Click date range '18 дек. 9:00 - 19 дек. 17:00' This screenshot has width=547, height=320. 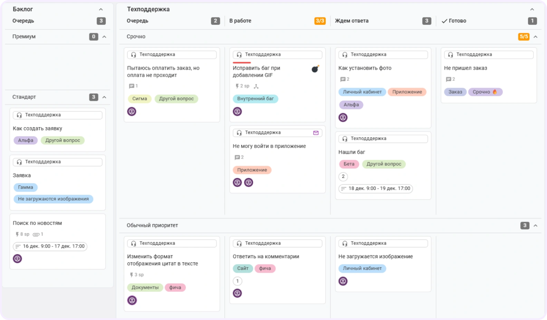[376, 188]
